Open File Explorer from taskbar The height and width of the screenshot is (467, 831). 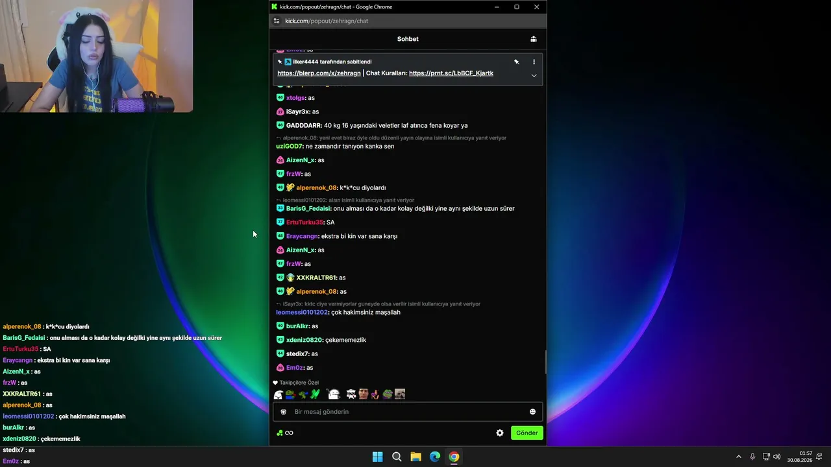pyautogui.click(x=415, y=457)
